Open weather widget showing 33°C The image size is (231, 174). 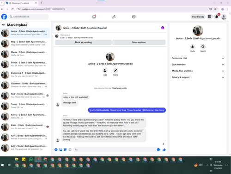tap(198, 165)
